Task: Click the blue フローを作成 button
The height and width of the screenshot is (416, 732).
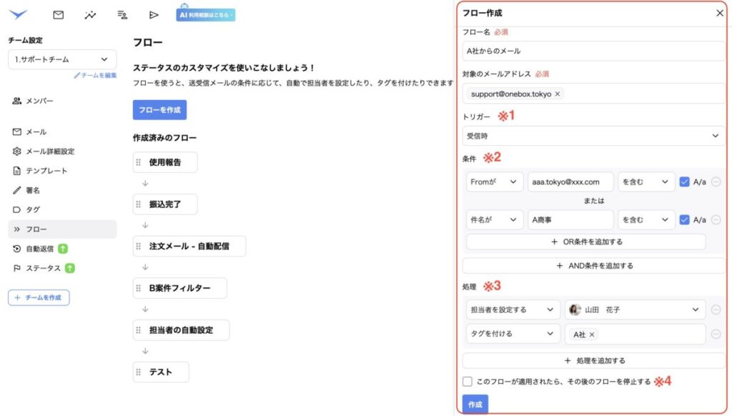Action: (159, 110)
